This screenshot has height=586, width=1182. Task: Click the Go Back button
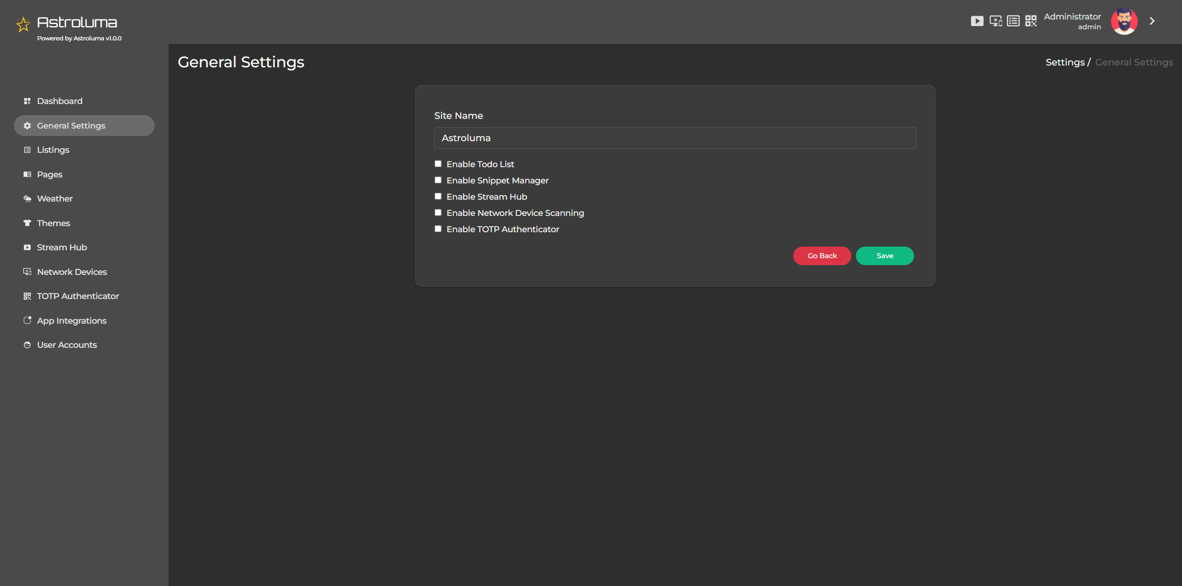pos(822,255)
